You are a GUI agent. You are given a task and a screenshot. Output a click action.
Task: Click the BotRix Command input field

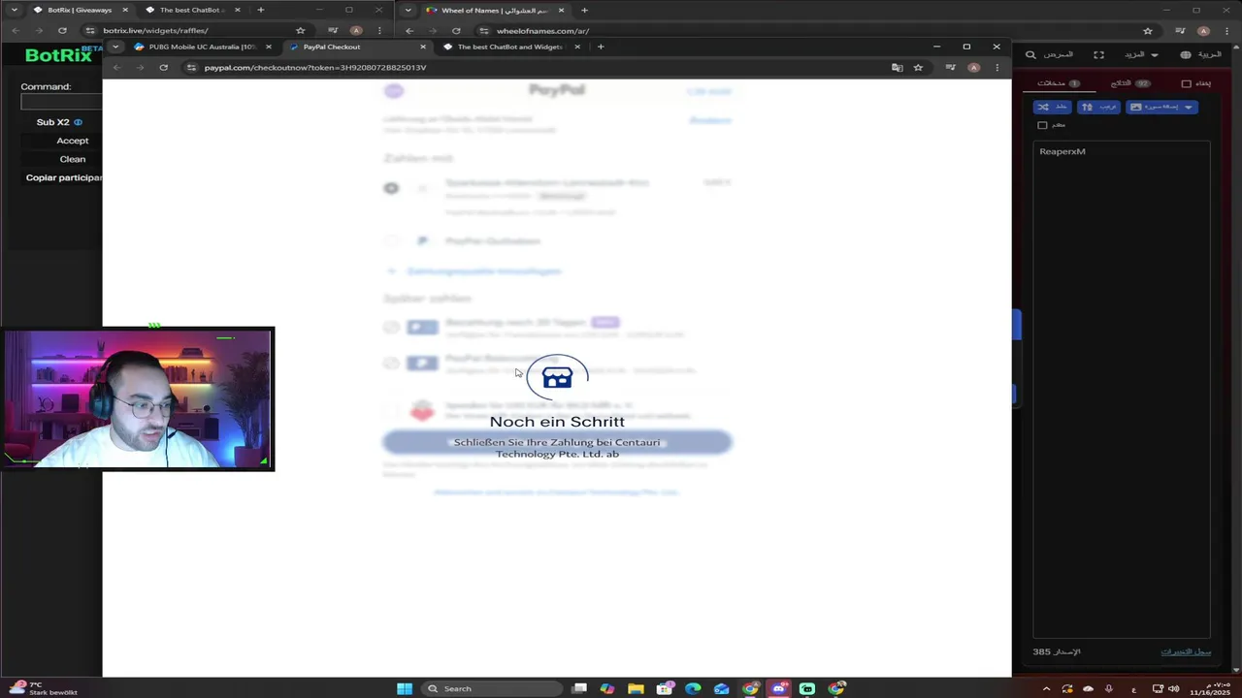(62, 102)
